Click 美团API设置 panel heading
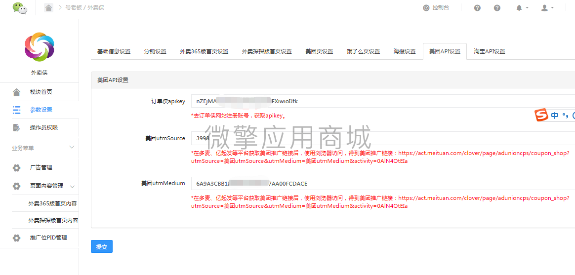The height and width of the screenshot is (275, 575). point(113,79)
